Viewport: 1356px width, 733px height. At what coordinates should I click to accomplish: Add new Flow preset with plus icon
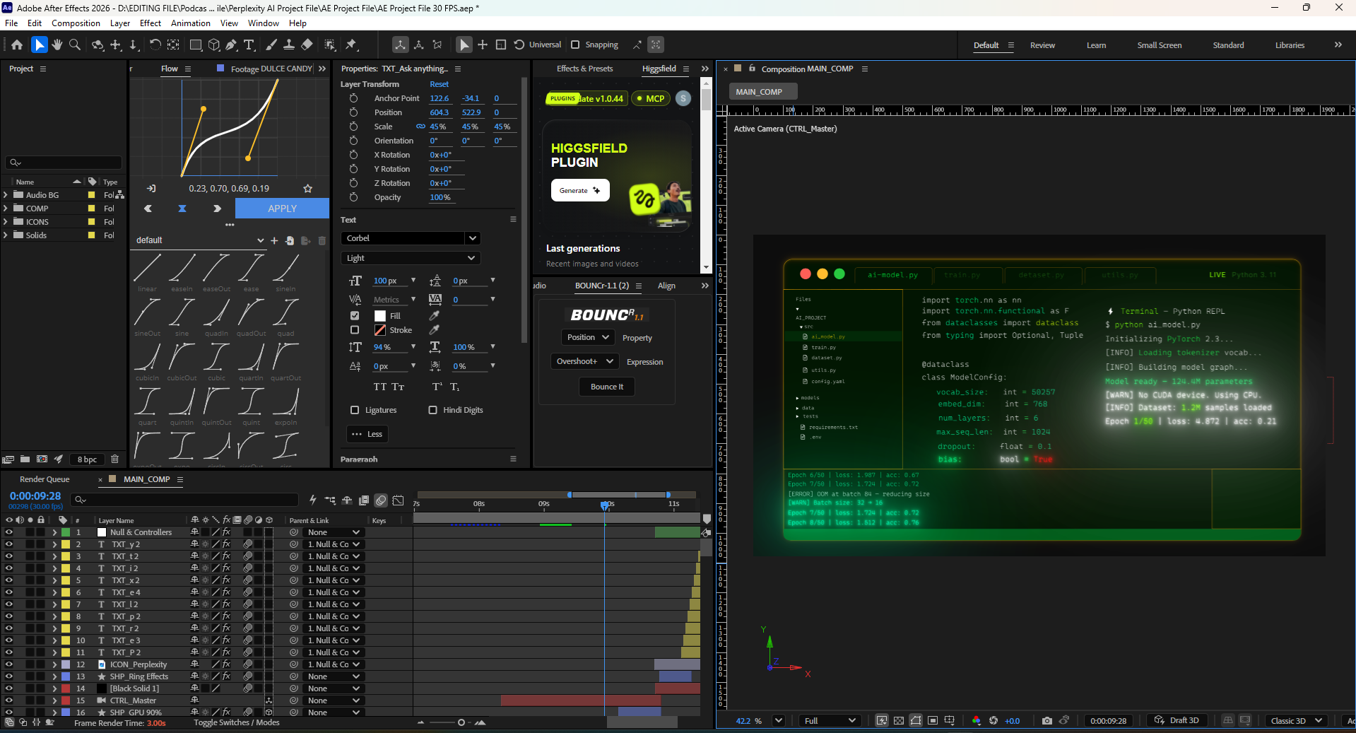coord(274,240)
